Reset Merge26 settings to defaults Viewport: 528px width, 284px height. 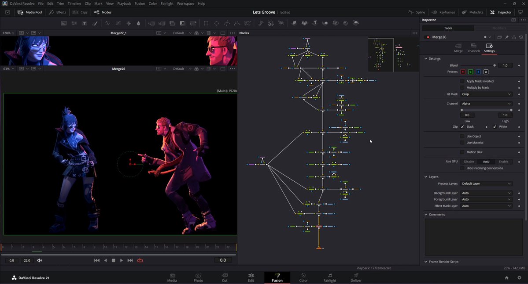(x=521, y=37)
